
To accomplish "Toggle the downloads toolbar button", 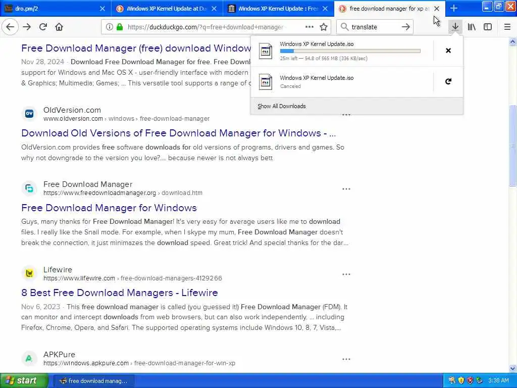I will point(455,27).
